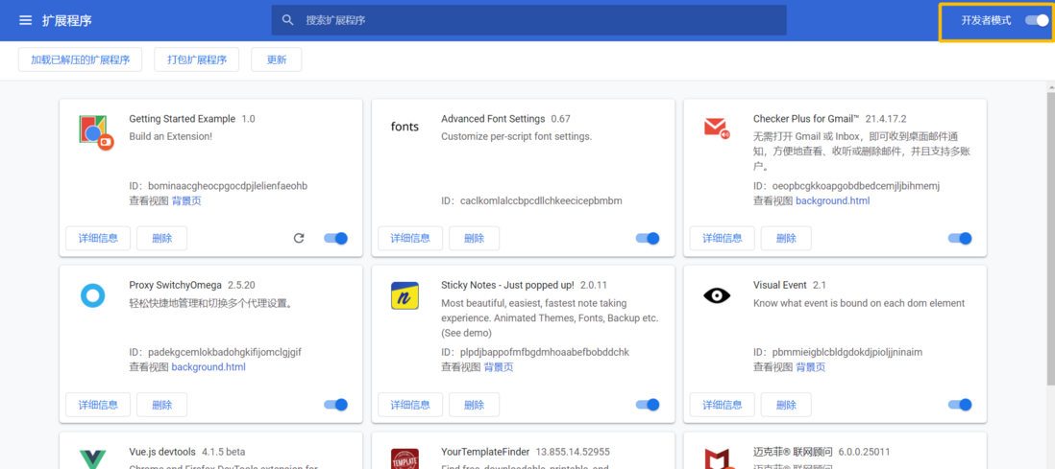
Task: Click the Checker Plus for Gmail icon
Action: click(x=717, y=127)
